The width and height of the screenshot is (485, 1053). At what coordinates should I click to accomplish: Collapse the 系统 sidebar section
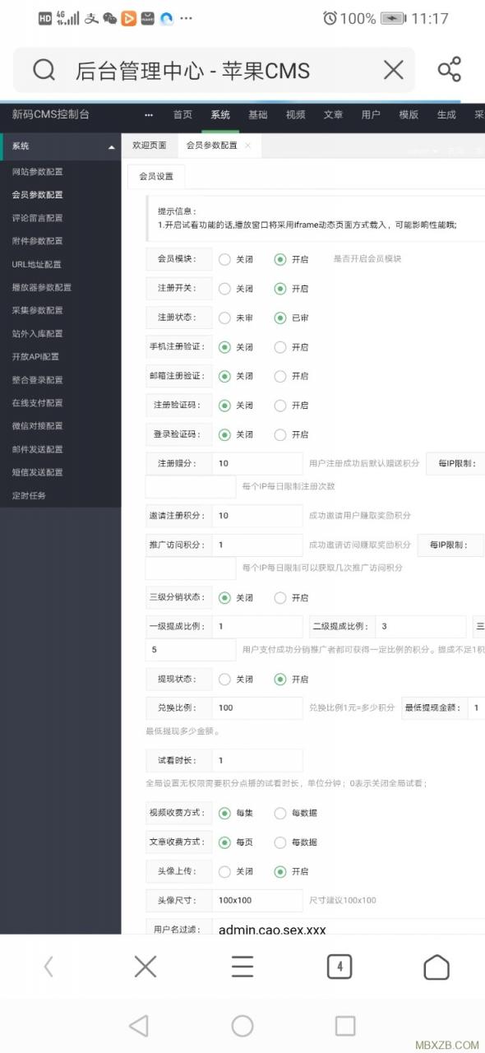tap(112, 146)
